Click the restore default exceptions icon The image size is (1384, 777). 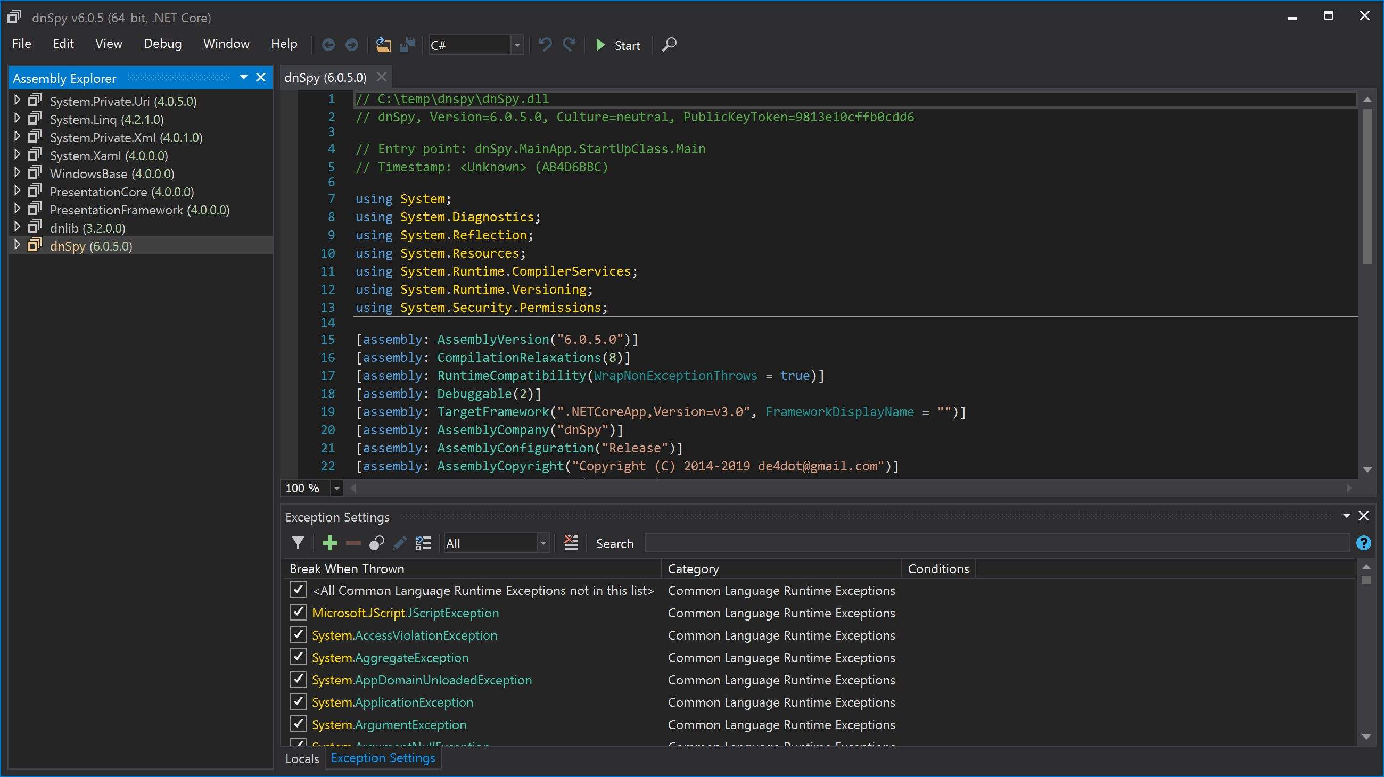(425, 542)
